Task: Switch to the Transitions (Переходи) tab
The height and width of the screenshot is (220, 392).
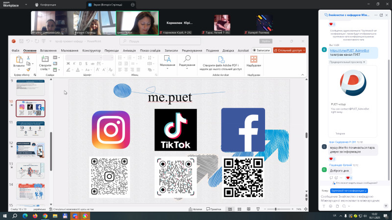Action: tap(111, 50)
